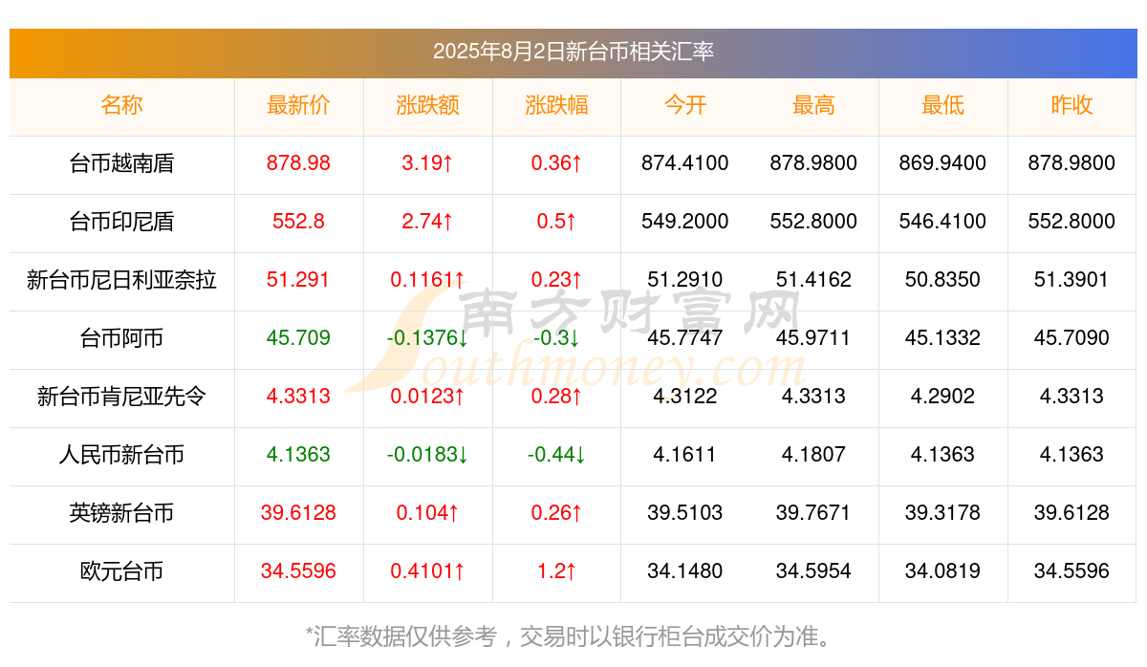Click opening value 45.7747
This screenshot has width=1147, height=667.
pyautogui.click(x=685, y=338)
